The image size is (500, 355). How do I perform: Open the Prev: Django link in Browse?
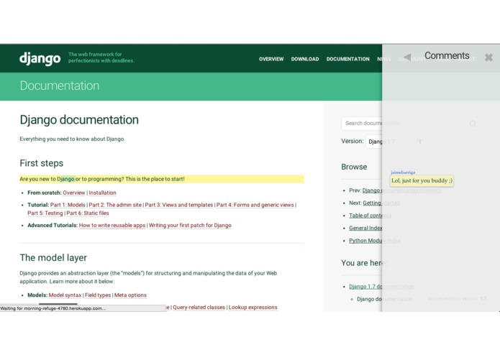401,190
